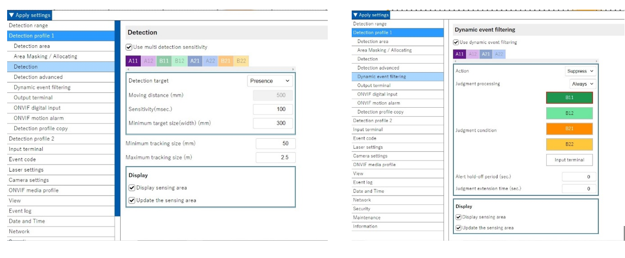625x258 pixels.
Task: Toggle Use dynamic event filtering checkbox
Action: click(x=457, y=43)
